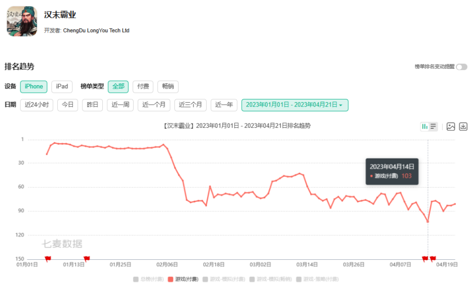Click the 汉末霸业 app icon thumbnail

click(22, 21)
